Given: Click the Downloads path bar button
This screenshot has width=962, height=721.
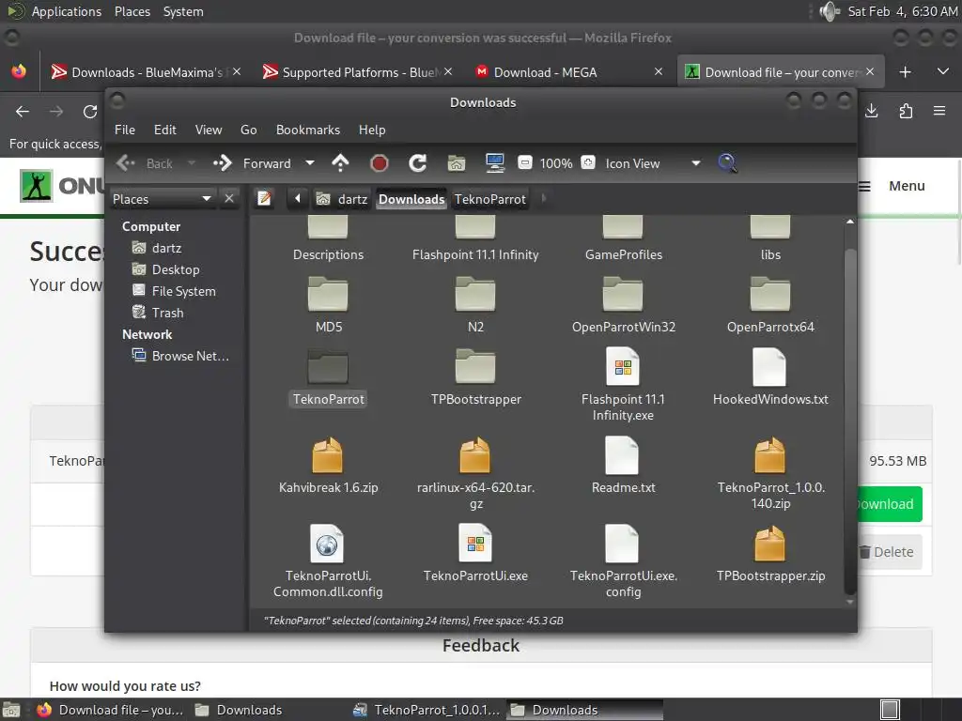Looking at the screenshot, I should tap(411, 199).
